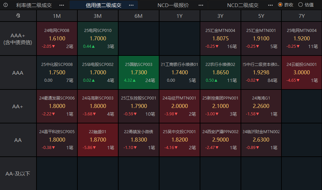Select the AA rating row label
Image resolution: width=322 pixels, height=190 pixels.
click(18, 140)
